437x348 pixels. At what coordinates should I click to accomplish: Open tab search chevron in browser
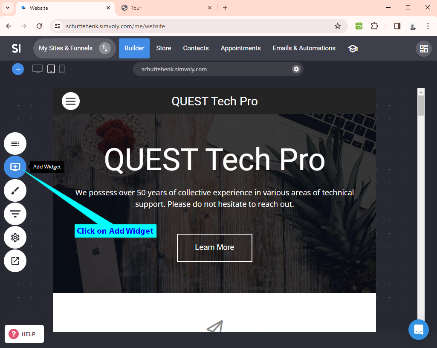8,8
